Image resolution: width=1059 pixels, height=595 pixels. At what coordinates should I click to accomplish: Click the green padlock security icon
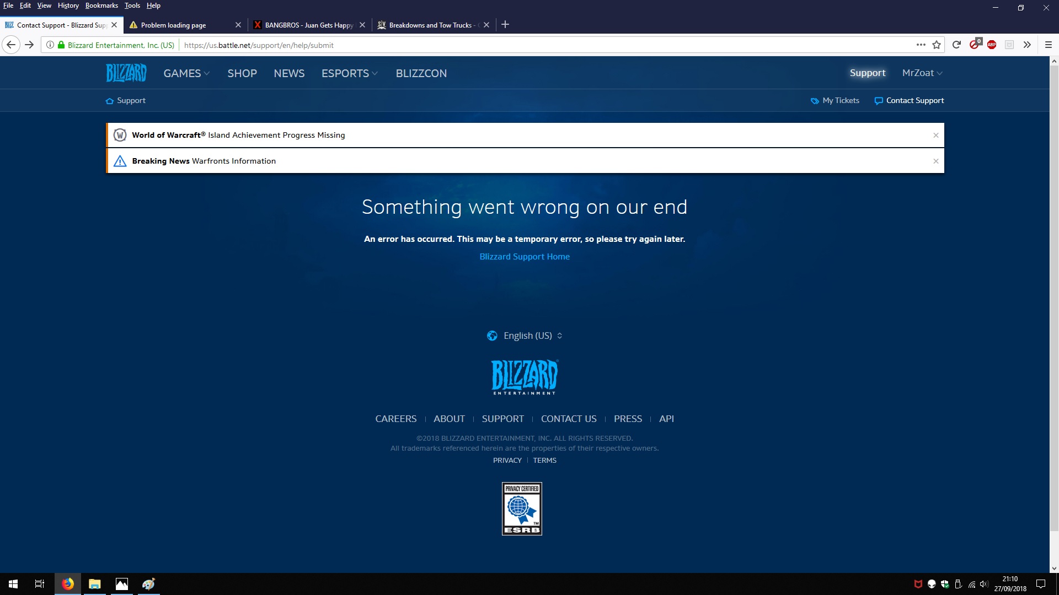pos(61,45)
